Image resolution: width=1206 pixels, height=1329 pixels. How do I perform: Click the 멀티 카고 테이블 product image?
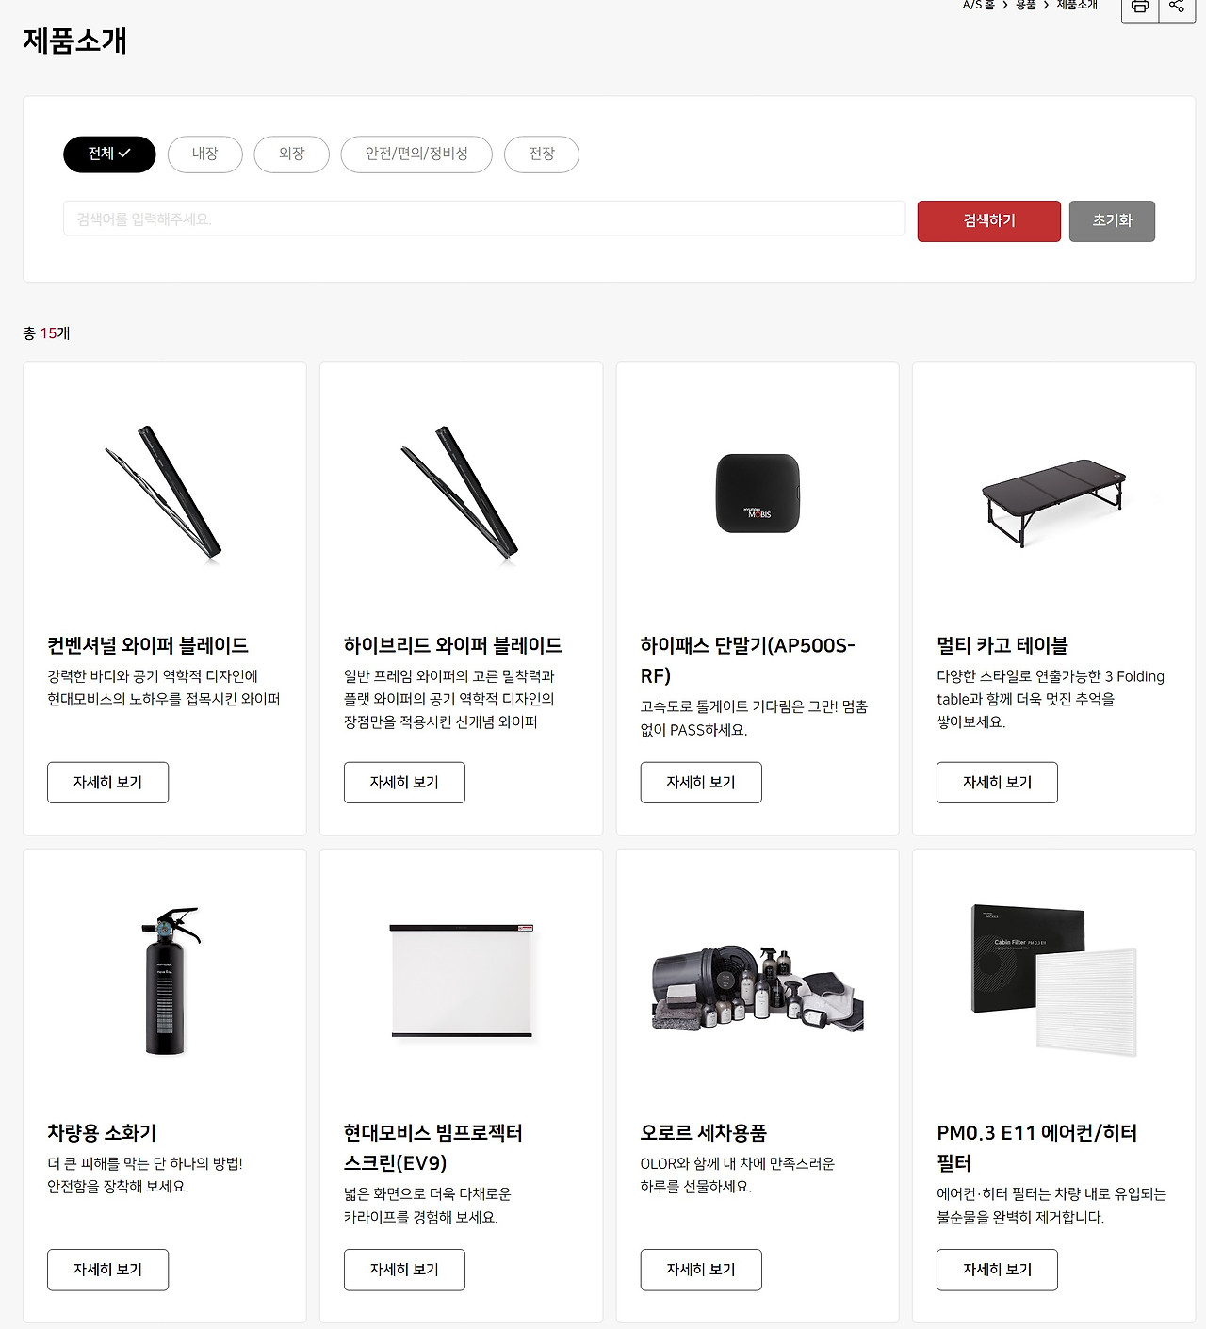click(1054, 500)
